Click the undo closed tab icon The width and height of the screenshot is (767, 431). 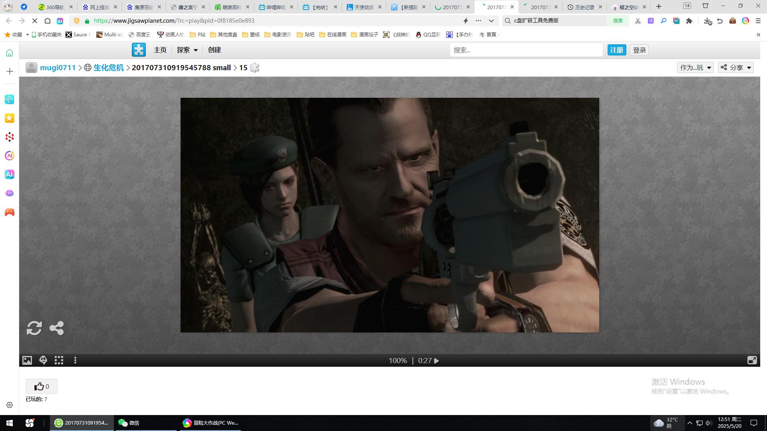[x=720, y=21]
